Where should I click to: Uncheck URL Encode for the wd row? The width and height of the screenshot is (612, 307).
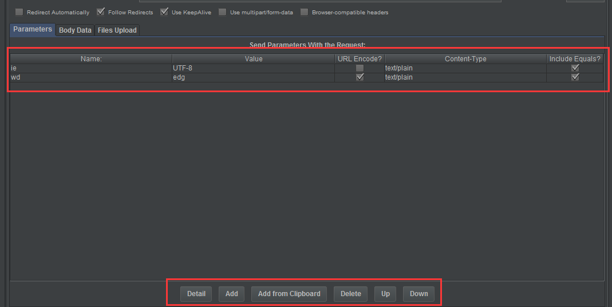pos(360,77)
